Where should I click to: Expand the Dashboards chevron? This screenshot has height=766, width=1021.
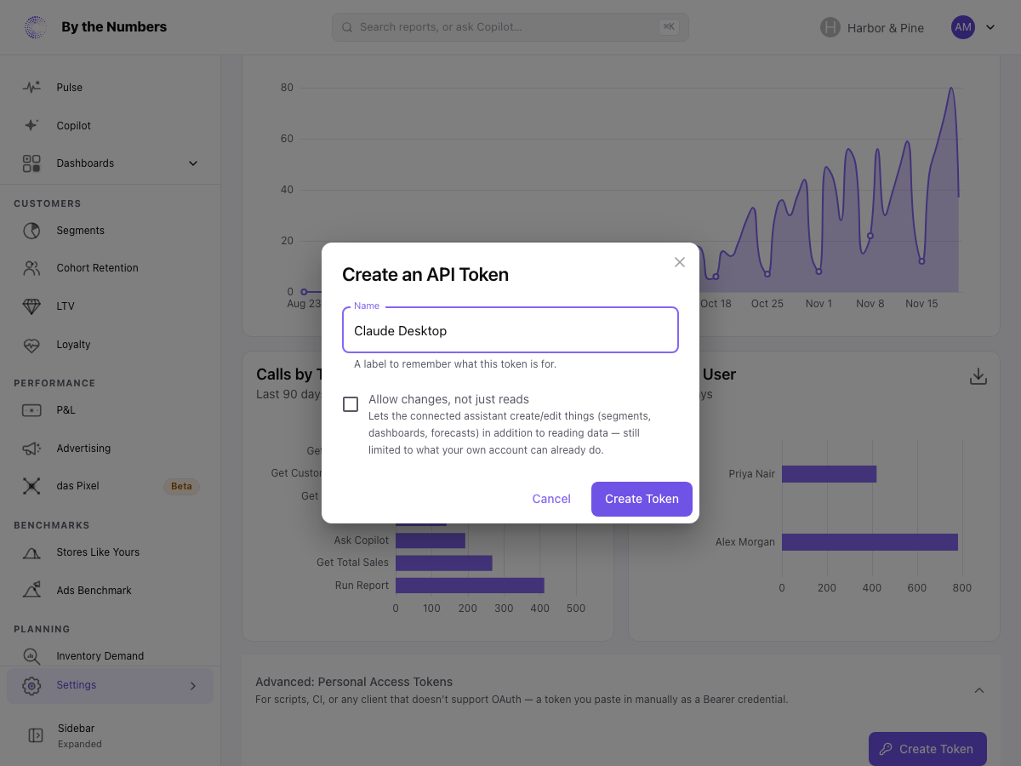click(x=193, y=163)
